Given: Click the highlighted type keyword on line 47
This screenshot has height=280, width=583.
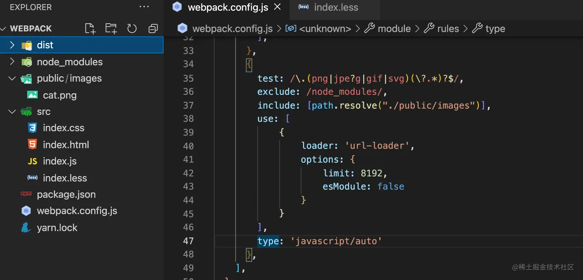Looking at the screenshot, I should pyautogui.click(x=268, y=241).
